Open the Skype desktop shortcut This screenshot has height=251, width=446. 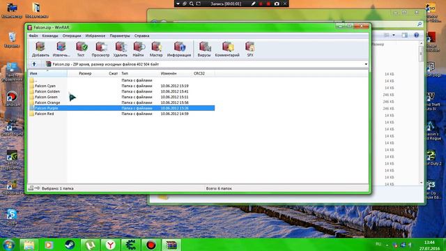coord(12,217)
